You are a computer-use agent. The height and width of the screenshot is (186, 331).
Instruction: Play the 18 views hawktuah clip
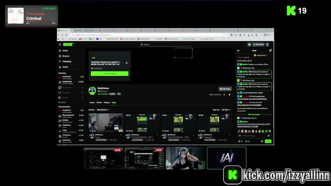coord(214,123)
